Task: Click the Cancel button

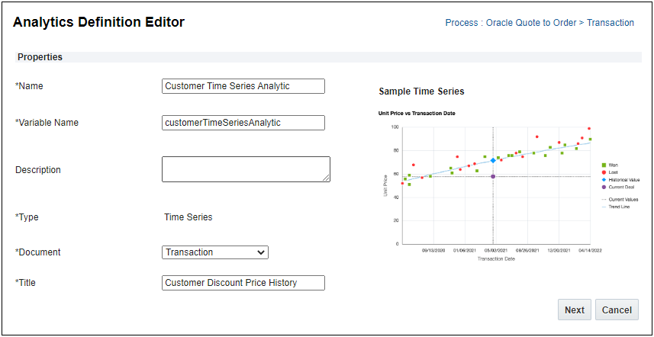Action: 617,310
